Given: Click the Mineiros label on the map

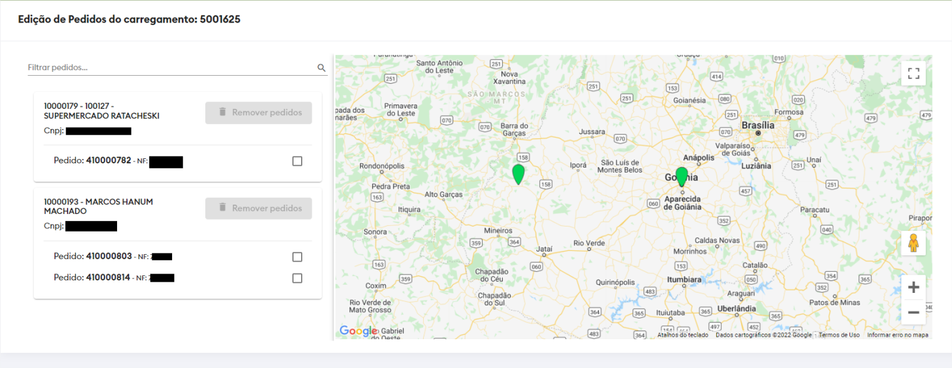Looking at the screenshot, I should coord(498,231).
